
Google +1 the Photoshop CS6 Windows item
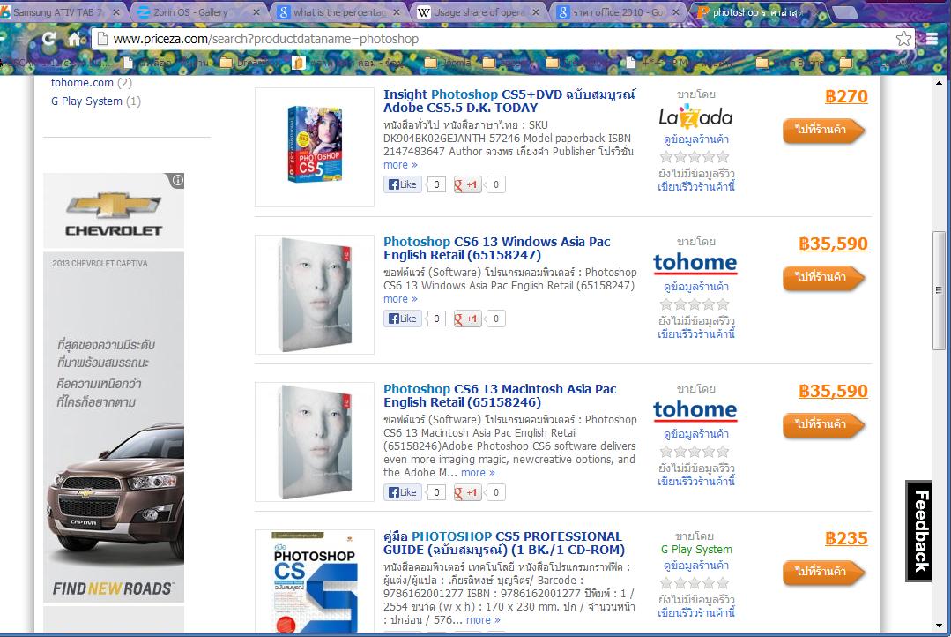click(467, 318)
